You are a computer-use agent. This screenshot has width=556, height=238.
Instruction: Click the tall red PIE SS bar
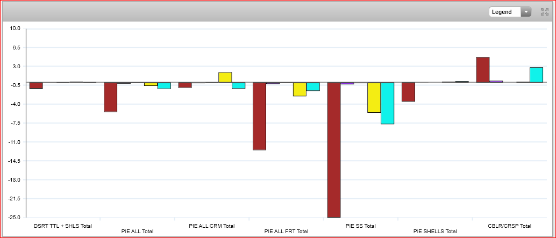[334, 149]
